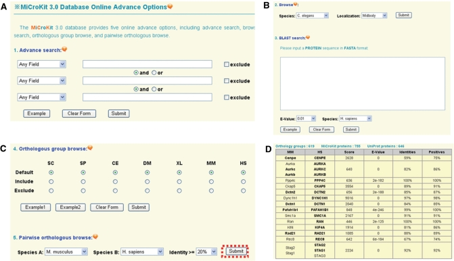Screen dimensions: 454x261
Task: Select Exclude radio for SC column
Action: [x=51, y=191]
